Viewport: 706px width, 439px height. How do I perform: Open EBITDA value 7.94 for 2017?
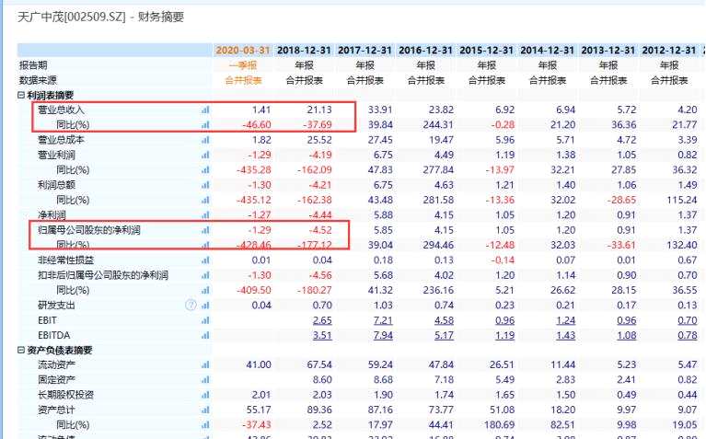383,335
